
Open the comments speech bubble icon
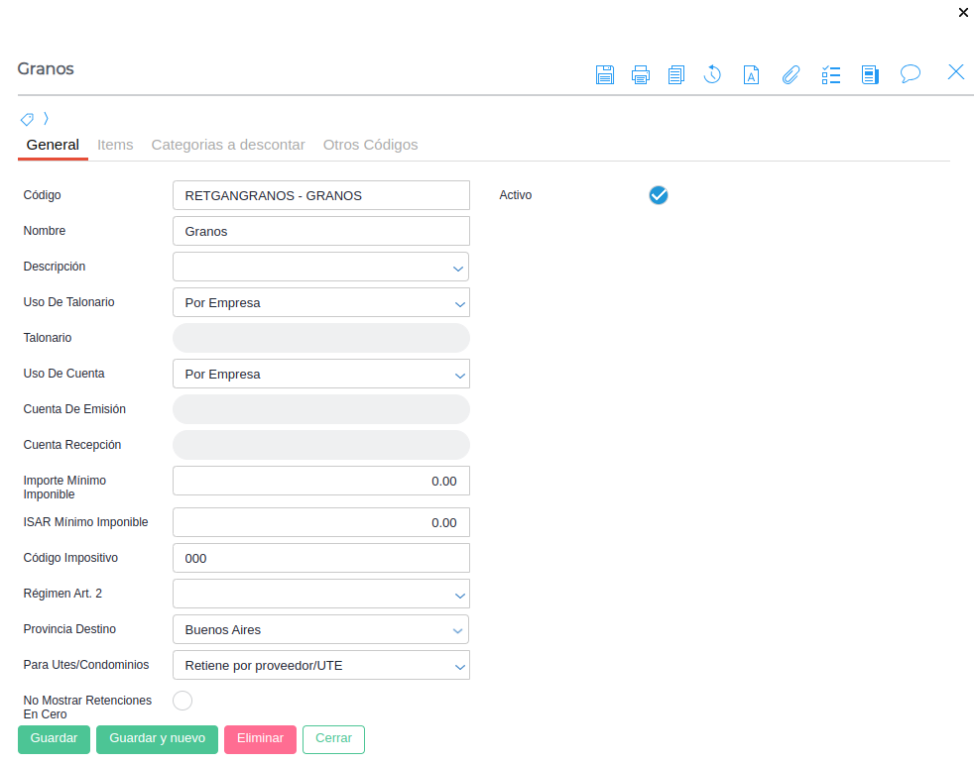910,74
